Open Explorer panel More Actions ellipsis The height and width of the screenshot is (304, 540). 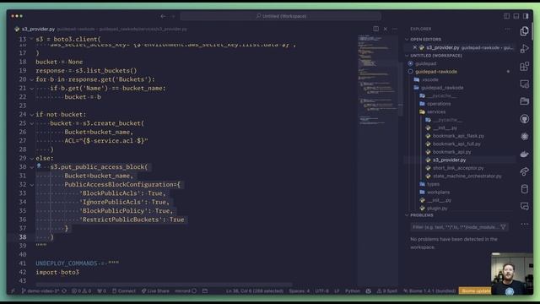pos(508,29)
